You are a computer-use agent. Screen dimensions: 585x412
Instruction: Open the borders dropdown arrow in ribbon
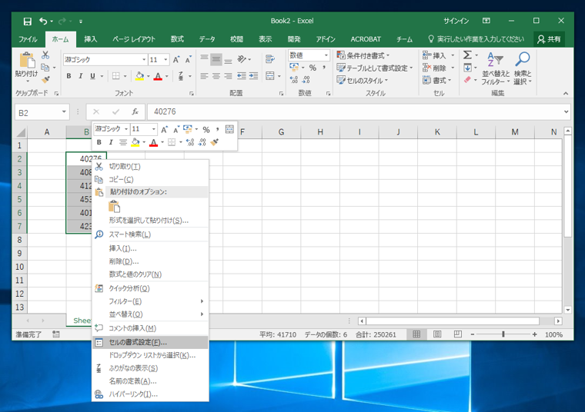pyautogui.click(x=125, y=76)
